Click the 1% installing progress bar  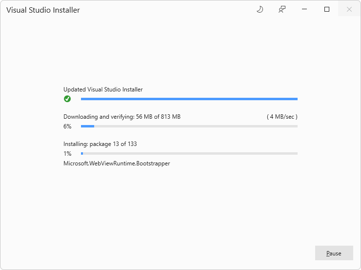[189, 153]
